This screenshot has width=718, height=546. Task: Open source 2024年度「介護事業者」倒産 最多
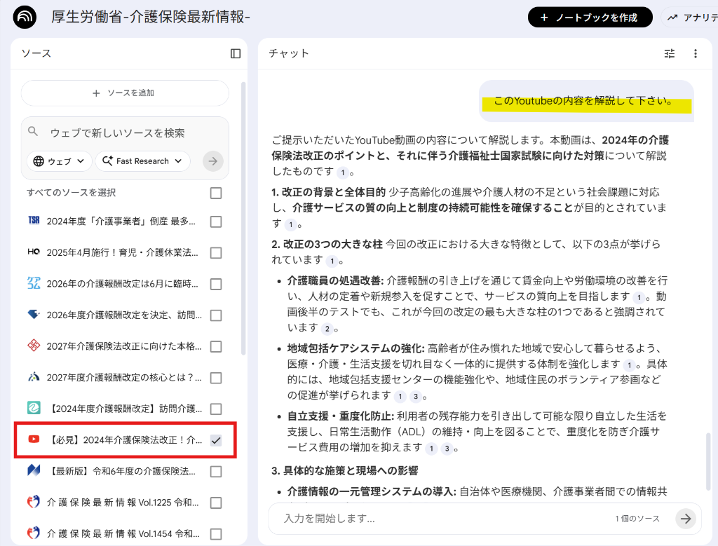pyautogui.click(x=121, y=221)
